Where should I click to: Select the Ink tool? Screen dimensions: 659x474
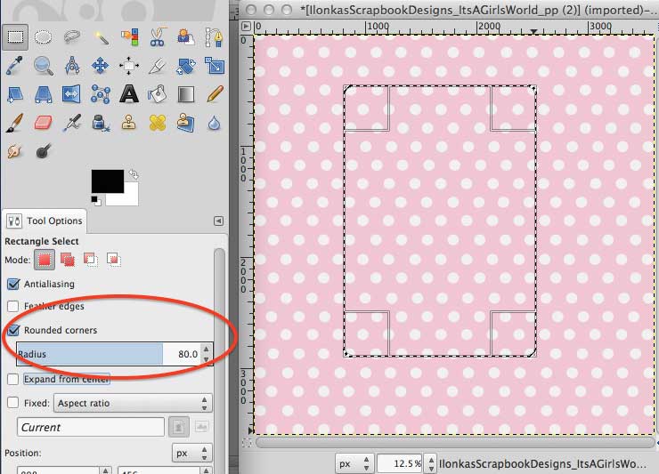101,124
